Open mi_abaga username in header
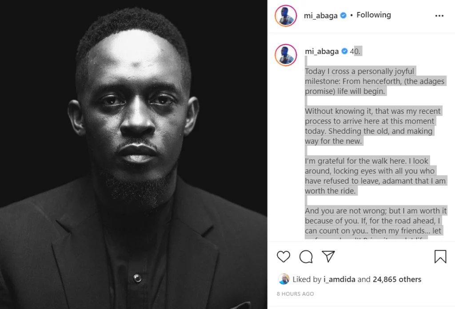Viewport: 455px width, 309px height. [x=320, y=16]
